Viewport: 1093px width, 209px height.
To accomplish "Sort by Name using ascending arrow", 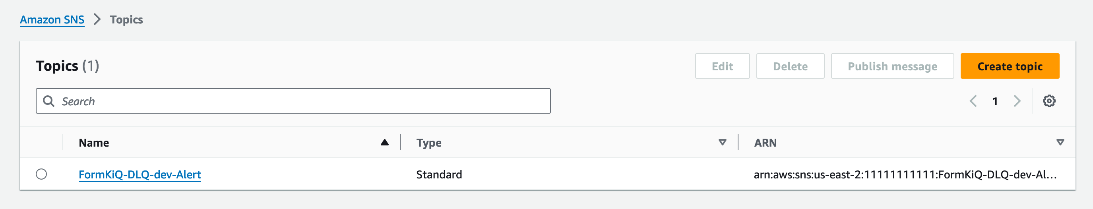I will click(384, 142).
